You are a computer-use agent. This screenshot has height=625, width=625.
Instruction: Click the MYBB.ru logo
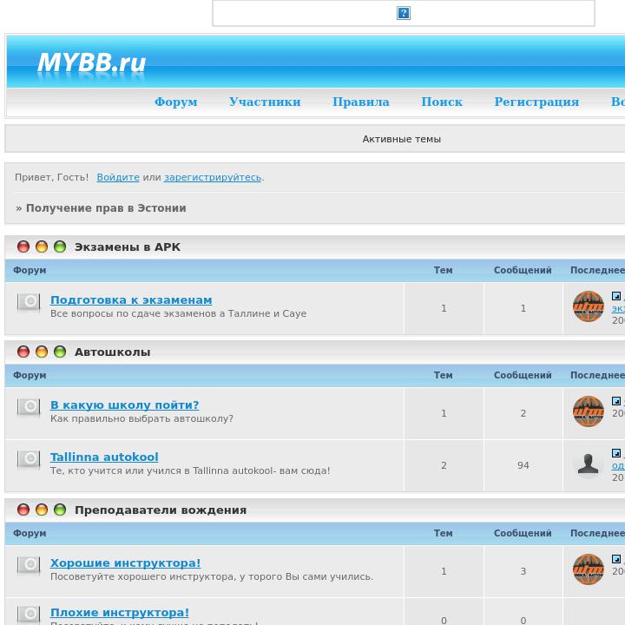(x=92, y=63)
